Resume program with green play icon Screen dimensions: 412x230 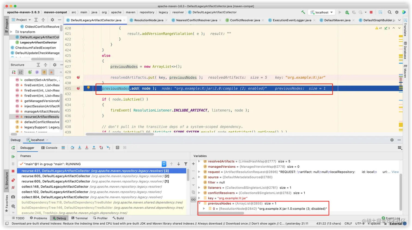click(13, 157)
